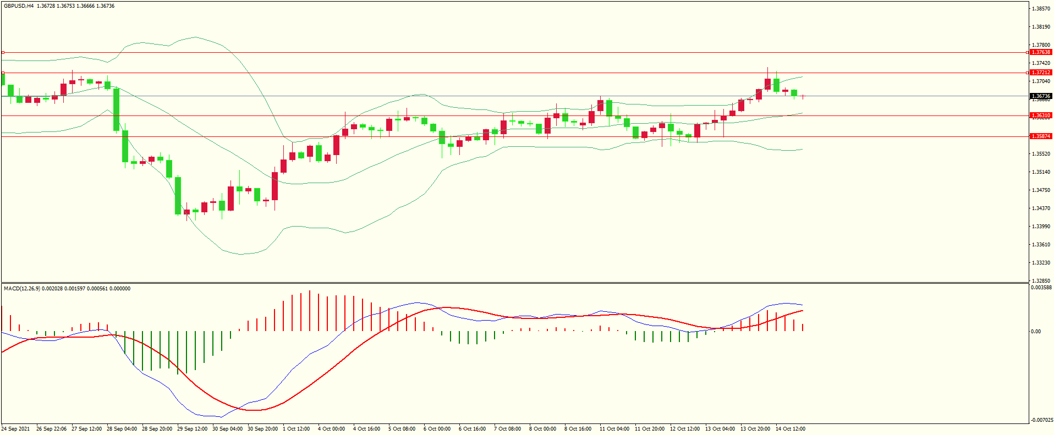Select the GBPUSD,H4 chart title label
The height and width of the screenshot is (435, 1054).
pos(19,6)
